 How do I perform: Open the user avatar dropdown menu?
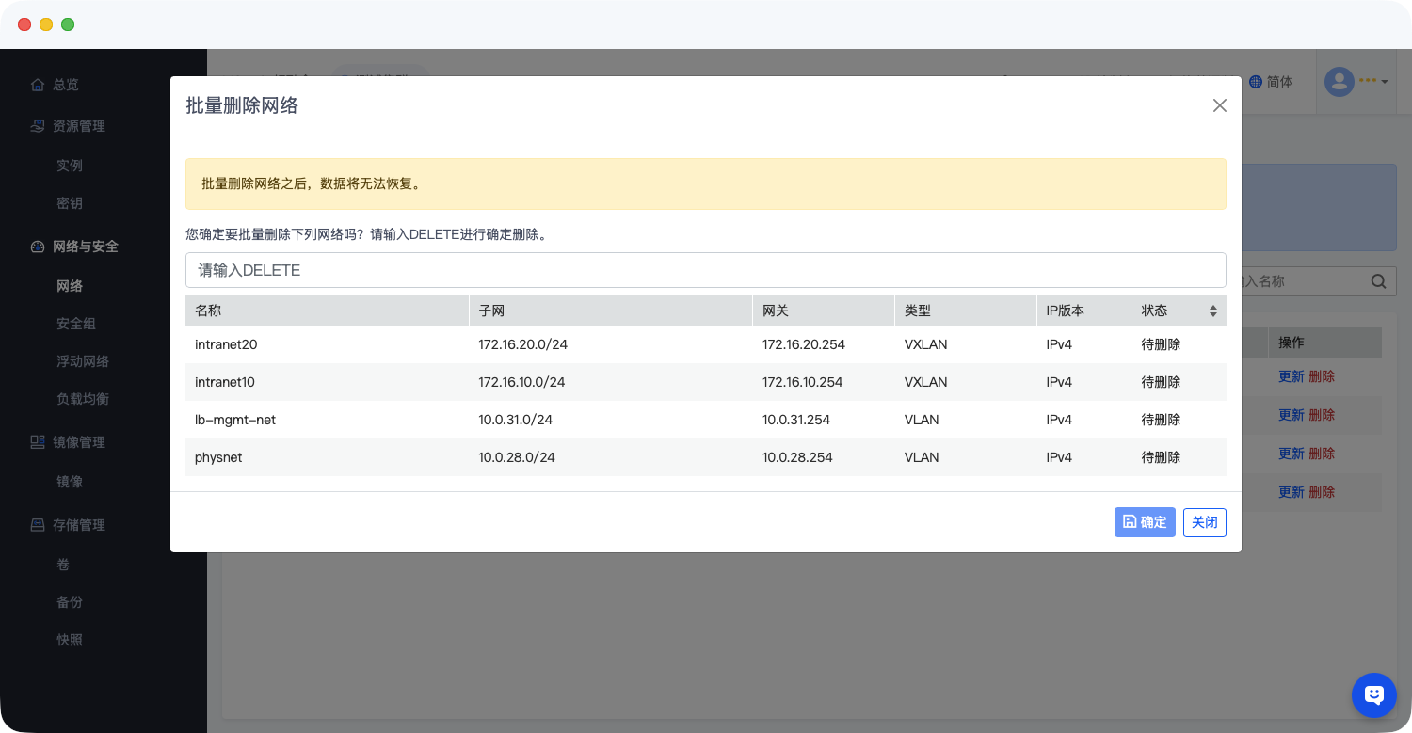click(1356, 82)
